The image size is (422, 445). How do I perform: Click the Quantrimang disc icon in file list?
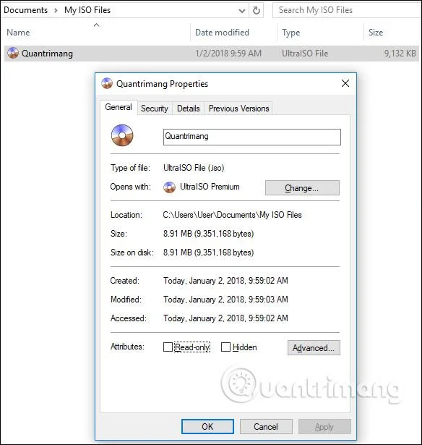click(13, 53)
